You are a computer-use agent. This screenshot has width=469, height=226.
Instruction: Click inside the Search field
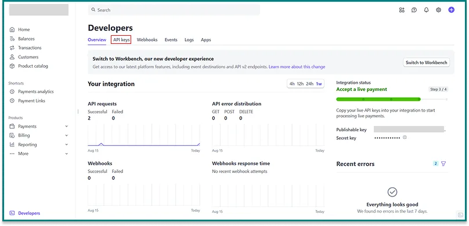click(174, 10)
